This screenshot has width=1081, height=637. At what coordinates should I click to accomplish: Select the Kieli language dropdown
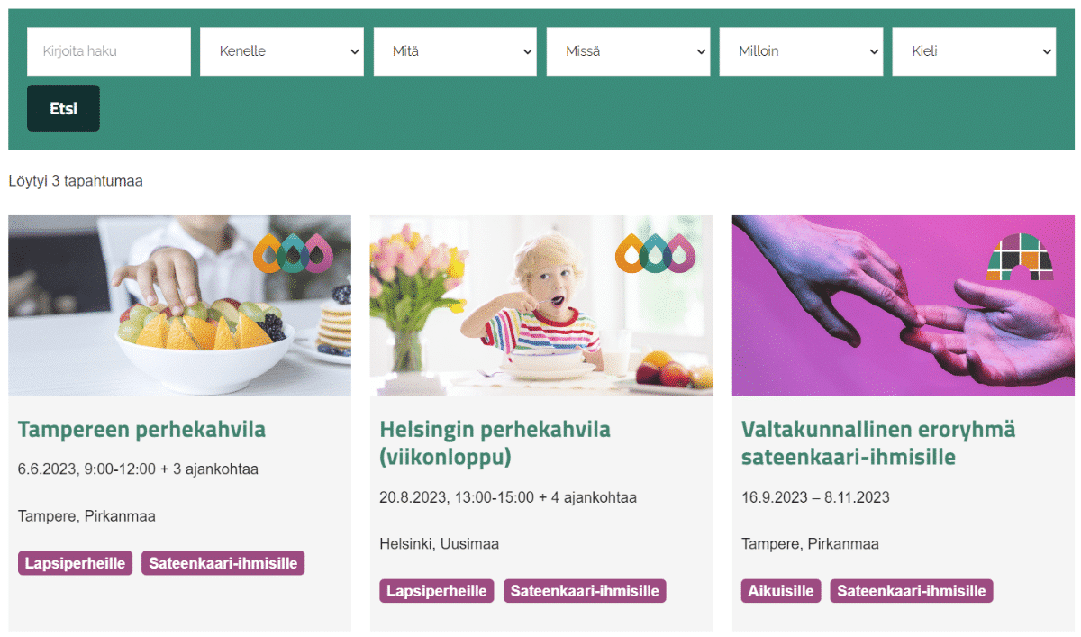(x=974, y=51)
